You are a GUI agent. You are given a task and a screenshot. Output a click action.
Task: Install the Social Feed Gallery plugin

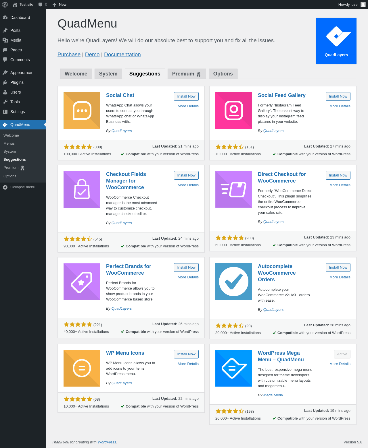338,96
